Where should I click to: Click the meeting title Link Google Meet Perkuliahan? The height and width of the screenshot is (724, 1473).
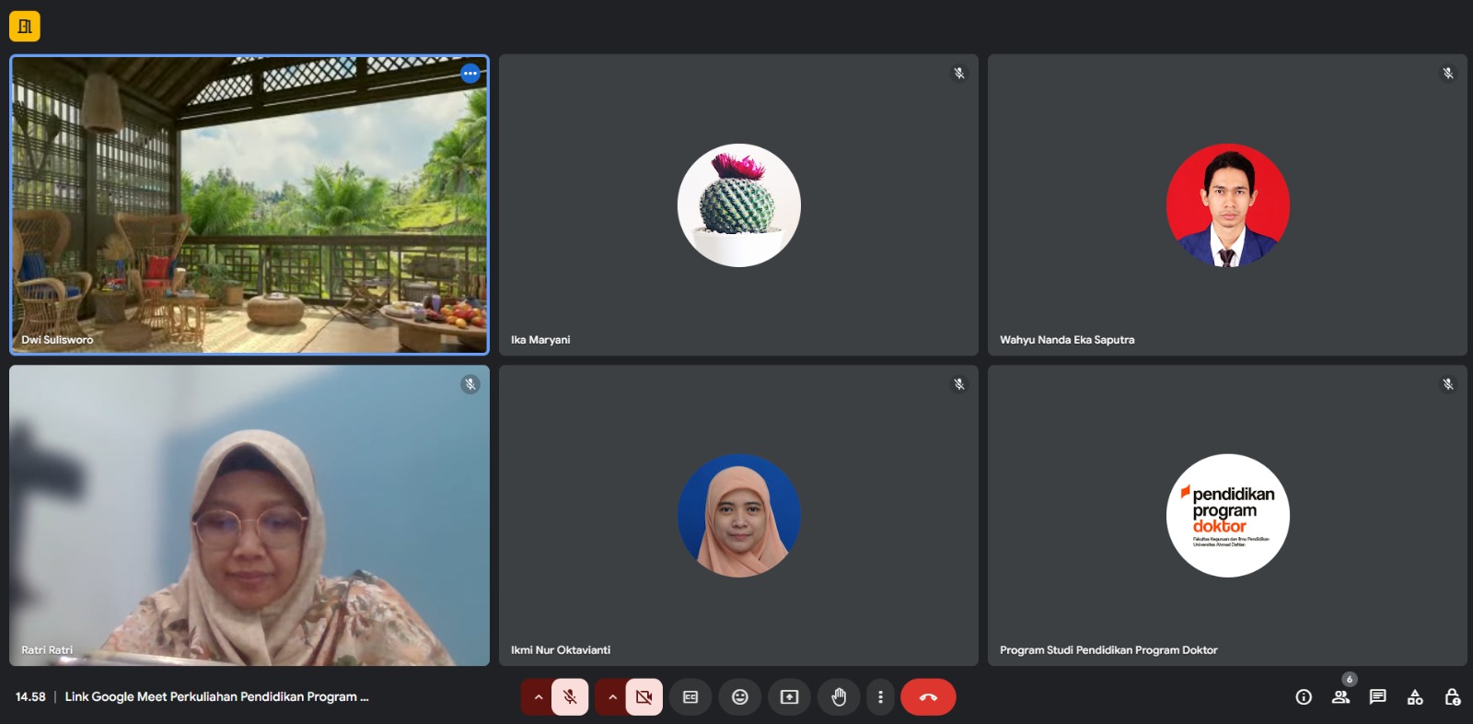[x=216, y=697]
